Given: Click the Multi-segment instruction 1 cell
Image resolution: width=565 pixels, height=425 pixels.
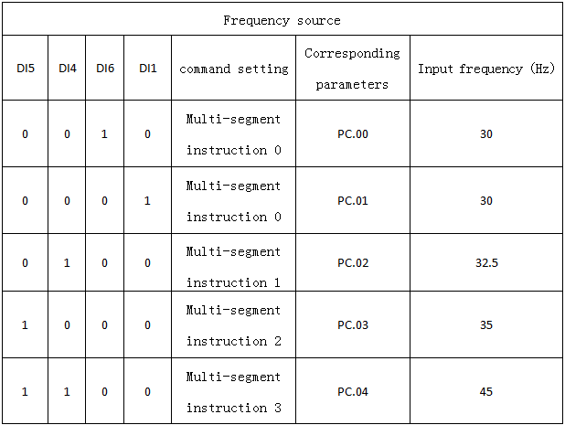Looking at the screenshot, I should pos(233,263).
